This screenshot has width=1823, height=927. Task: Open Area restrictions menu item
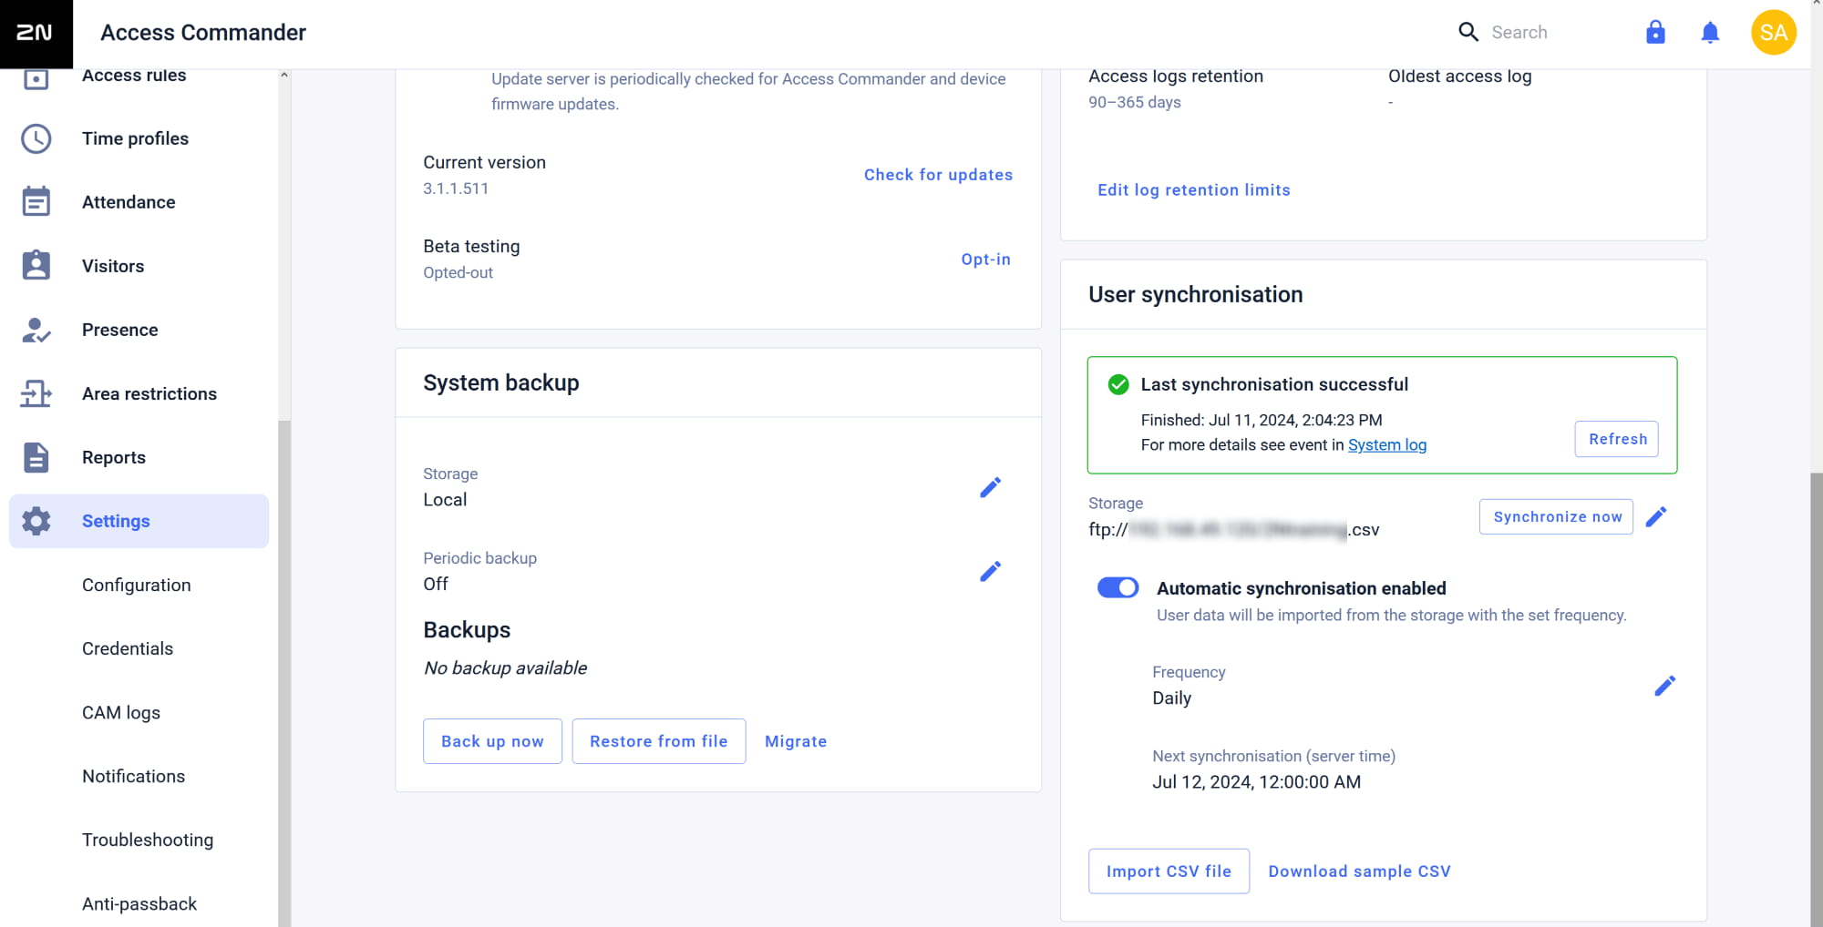[x=149, y=393]
